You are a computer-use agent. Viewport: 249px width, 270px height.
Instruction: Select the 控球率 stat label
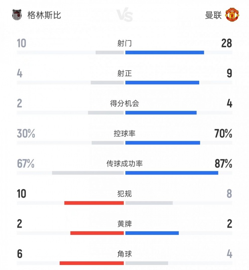(124, 134)
